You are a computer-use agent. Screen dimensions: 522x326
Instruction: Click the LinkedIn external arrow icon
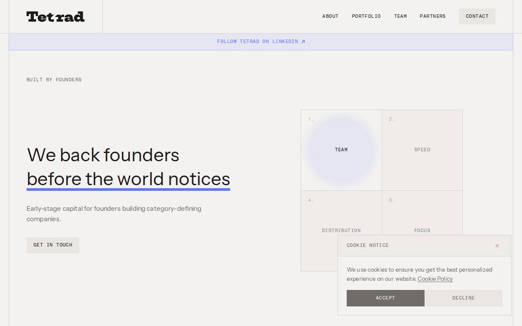(x=303, y=42)
